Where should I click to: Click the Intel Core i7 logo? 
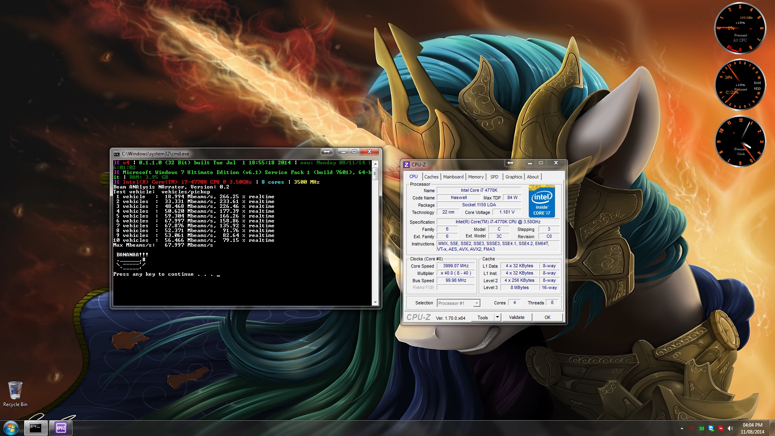click(x=542, y=201)
